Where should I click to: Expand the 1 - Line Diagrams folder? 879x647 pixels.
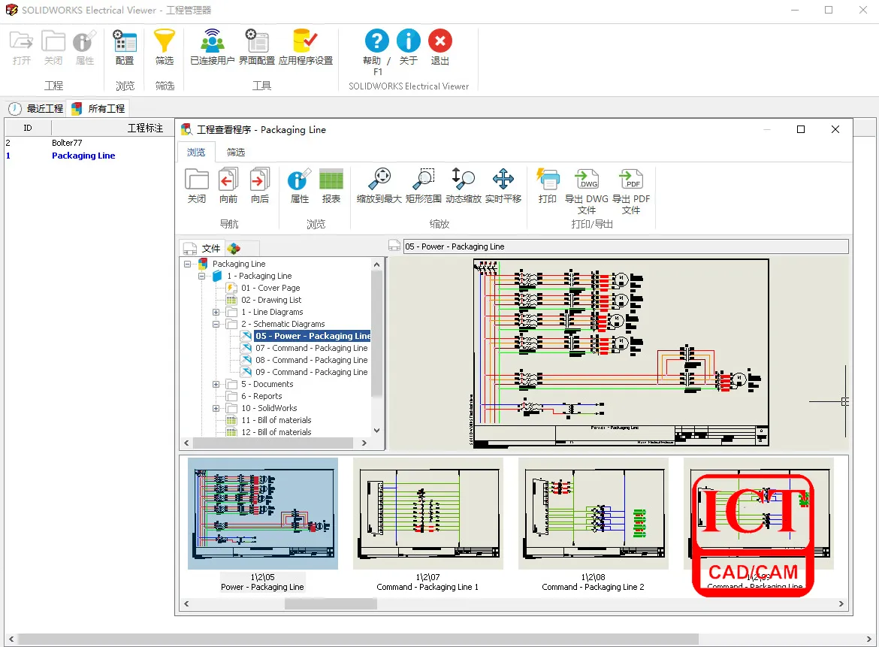pos(216,313)
